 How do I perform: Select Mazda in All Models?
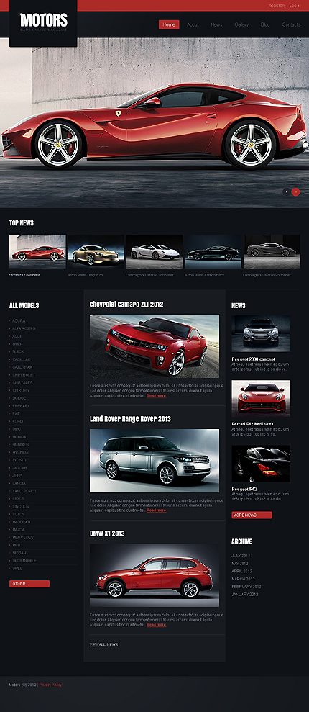point(19,529)
